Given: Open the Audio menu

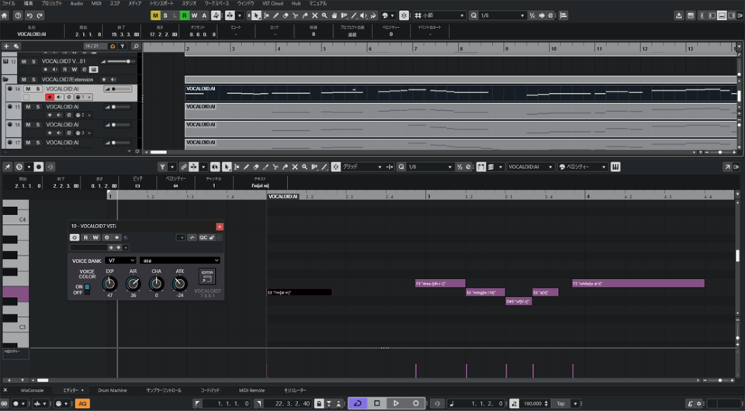Looking at the screenshot, I should [x=77, y=3].
